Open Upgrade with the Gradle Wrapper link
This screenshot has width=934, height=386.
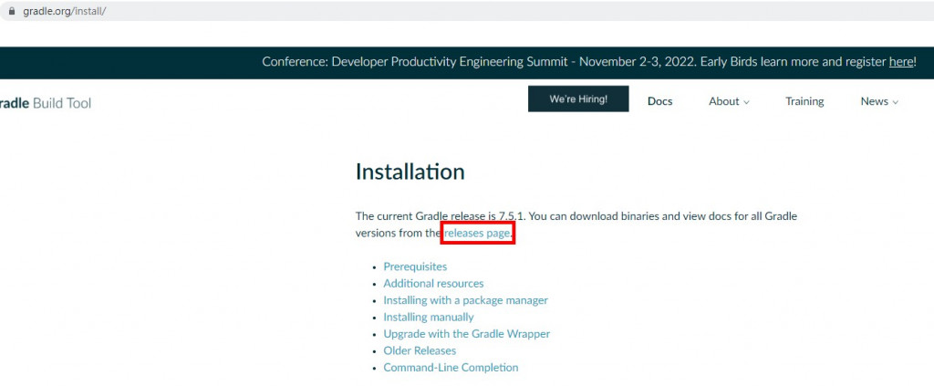pos(467,334)
